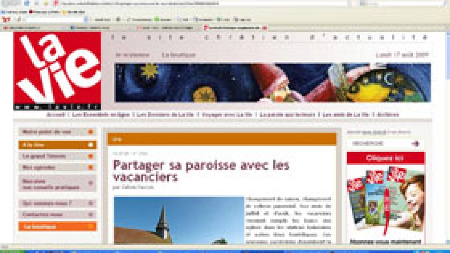450x253 pixels.
Task: Go to the Archives navigation link
Action: pyautogui.click(x=388, y=115)
